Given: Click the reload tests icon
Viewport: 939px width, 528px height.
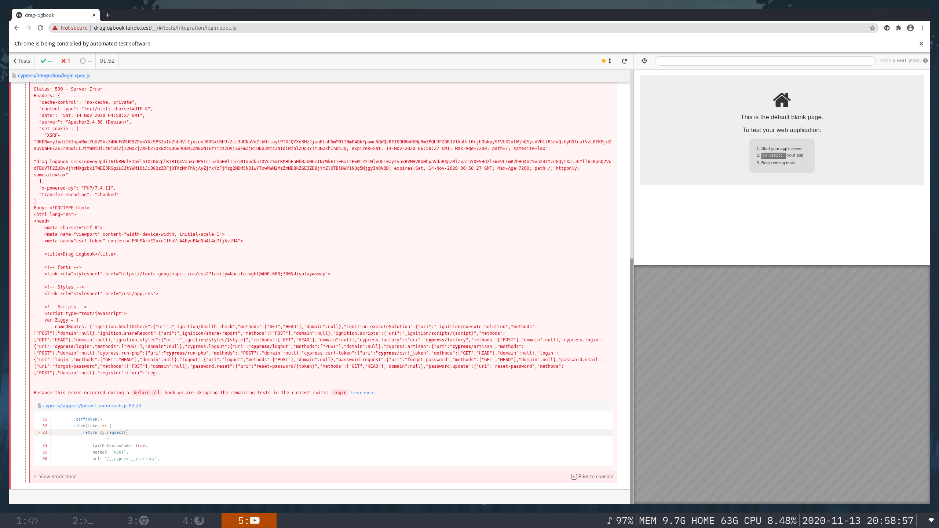Looking at the screenshot, I should (x=624, y=61).
